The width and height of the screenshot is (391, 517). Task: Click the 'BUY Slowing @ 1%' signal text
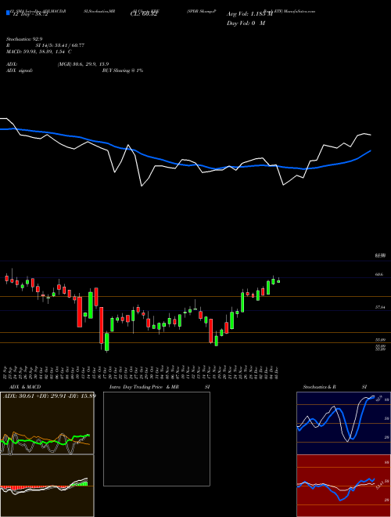pyautogui.click(x=123, y=70)
